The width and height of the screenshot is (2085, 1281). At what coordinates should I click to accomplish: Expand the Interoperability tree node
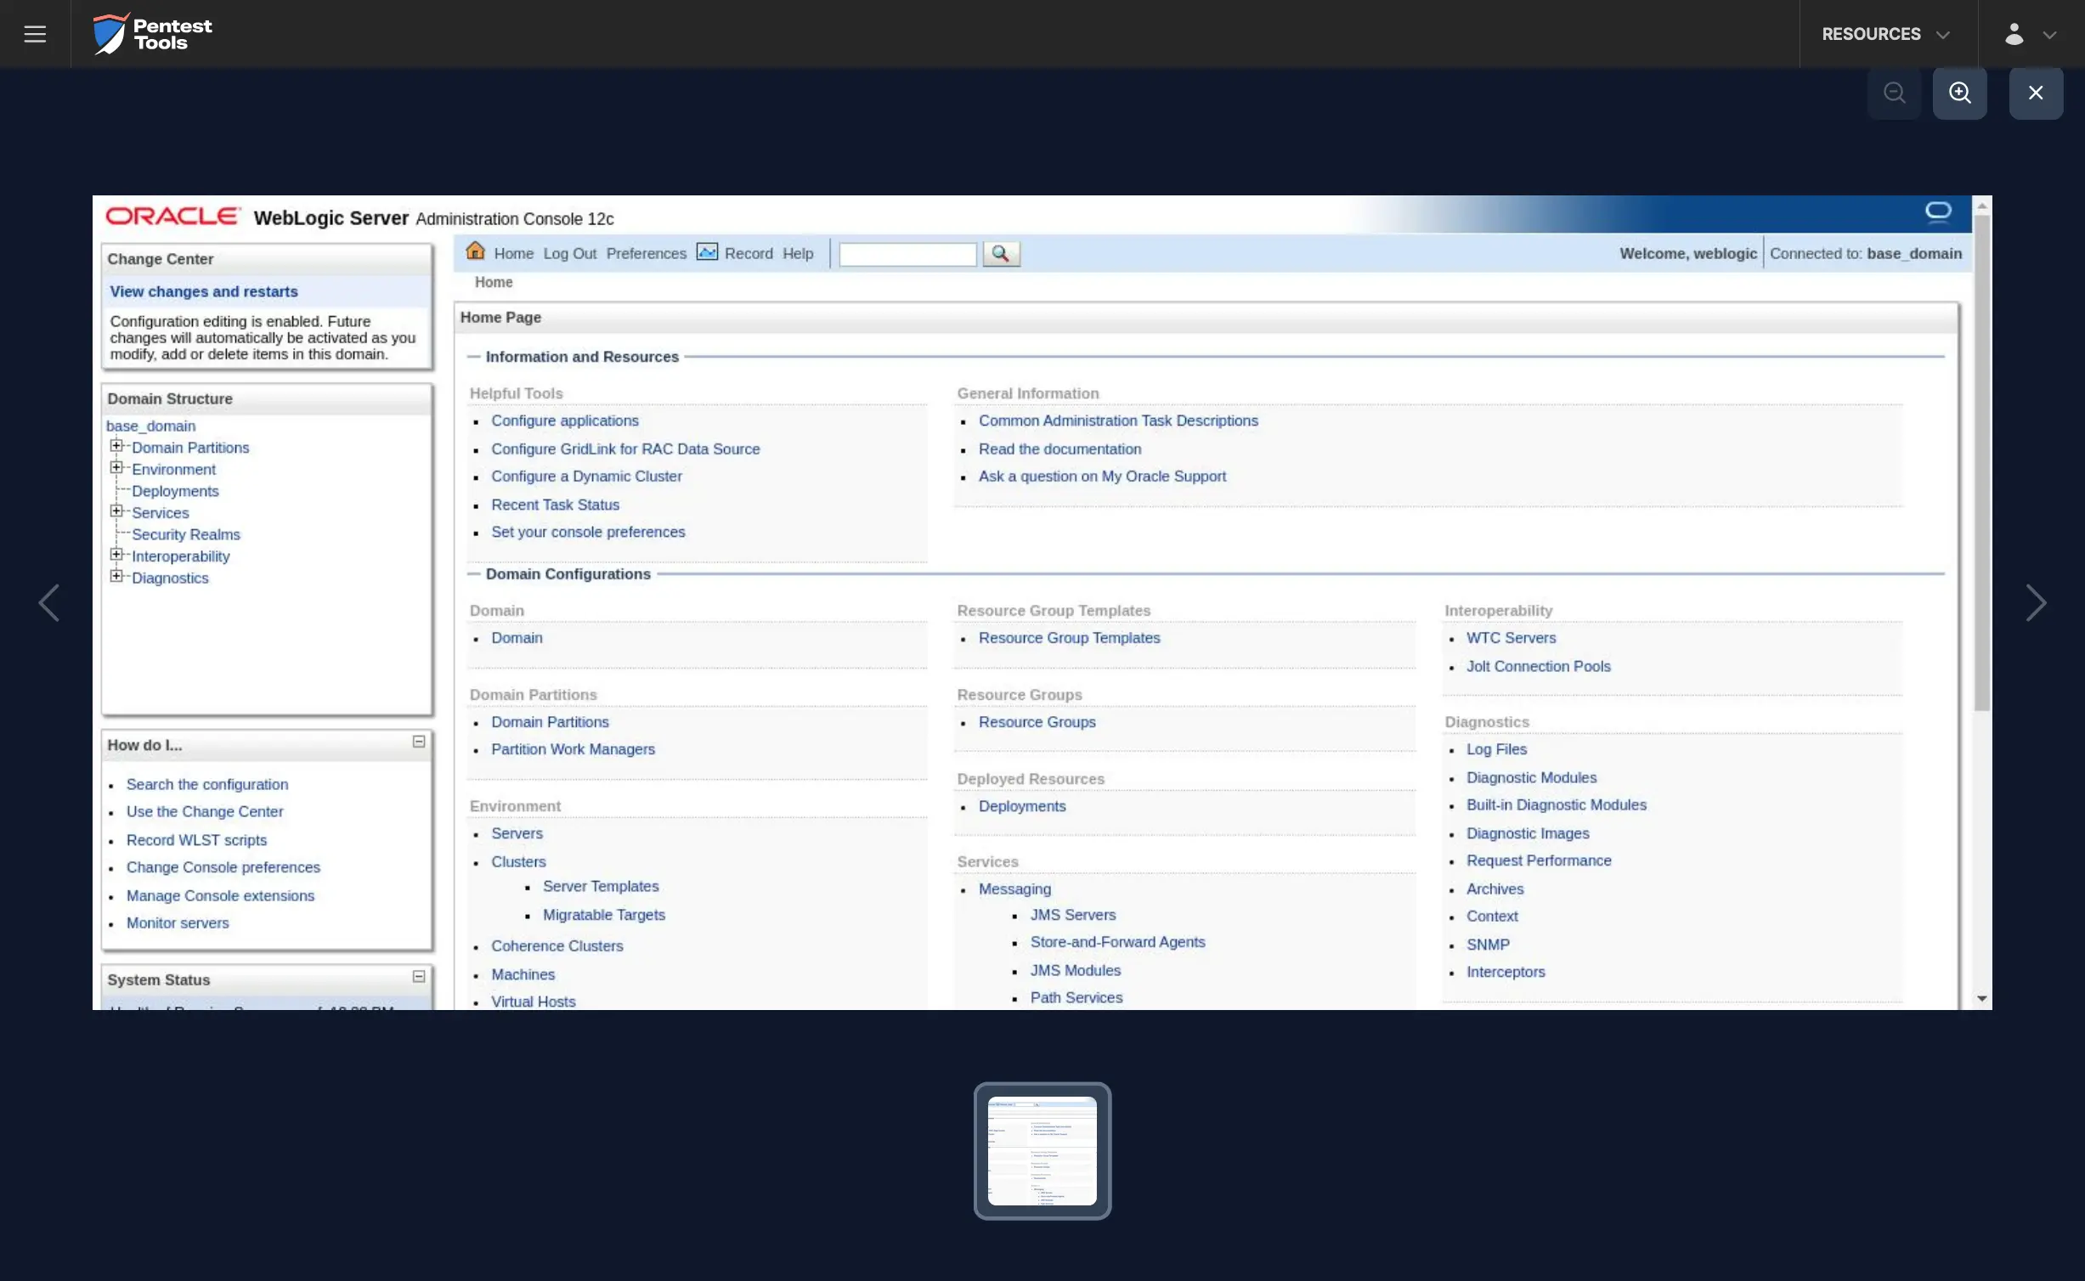coord(116,555)
